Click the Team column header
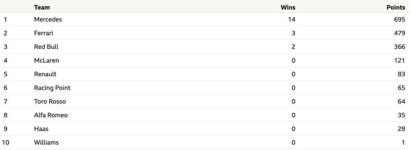The height and width of the screenshot is (150, 412). click(42, 7)
